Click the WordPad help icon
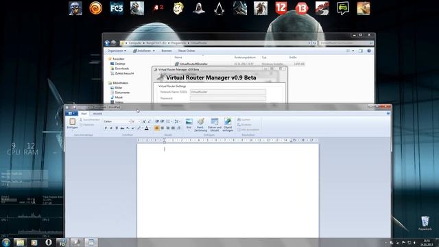This screenshot has height=247, width=439. click(x=388, y=113)
